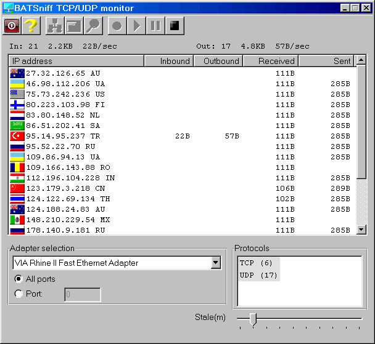This screenshot has height=344, width=375.
Task: Sort by the IP address column header
Action: pos(76,61)
